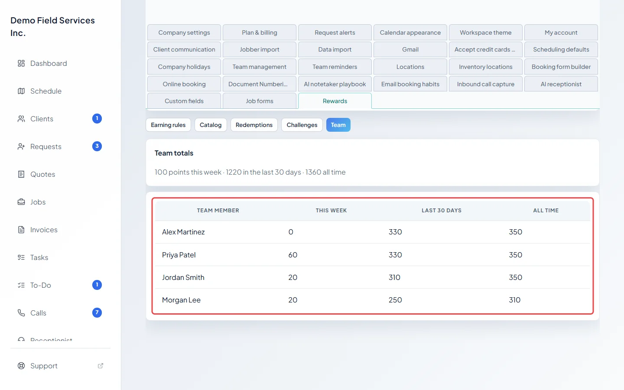Sort by the Team Member column header
Screen dimensions: 624x390
[218, 211]
